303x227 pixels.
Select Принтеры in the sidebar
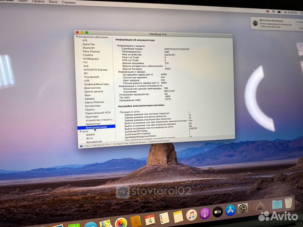click(x=92, y=116)
